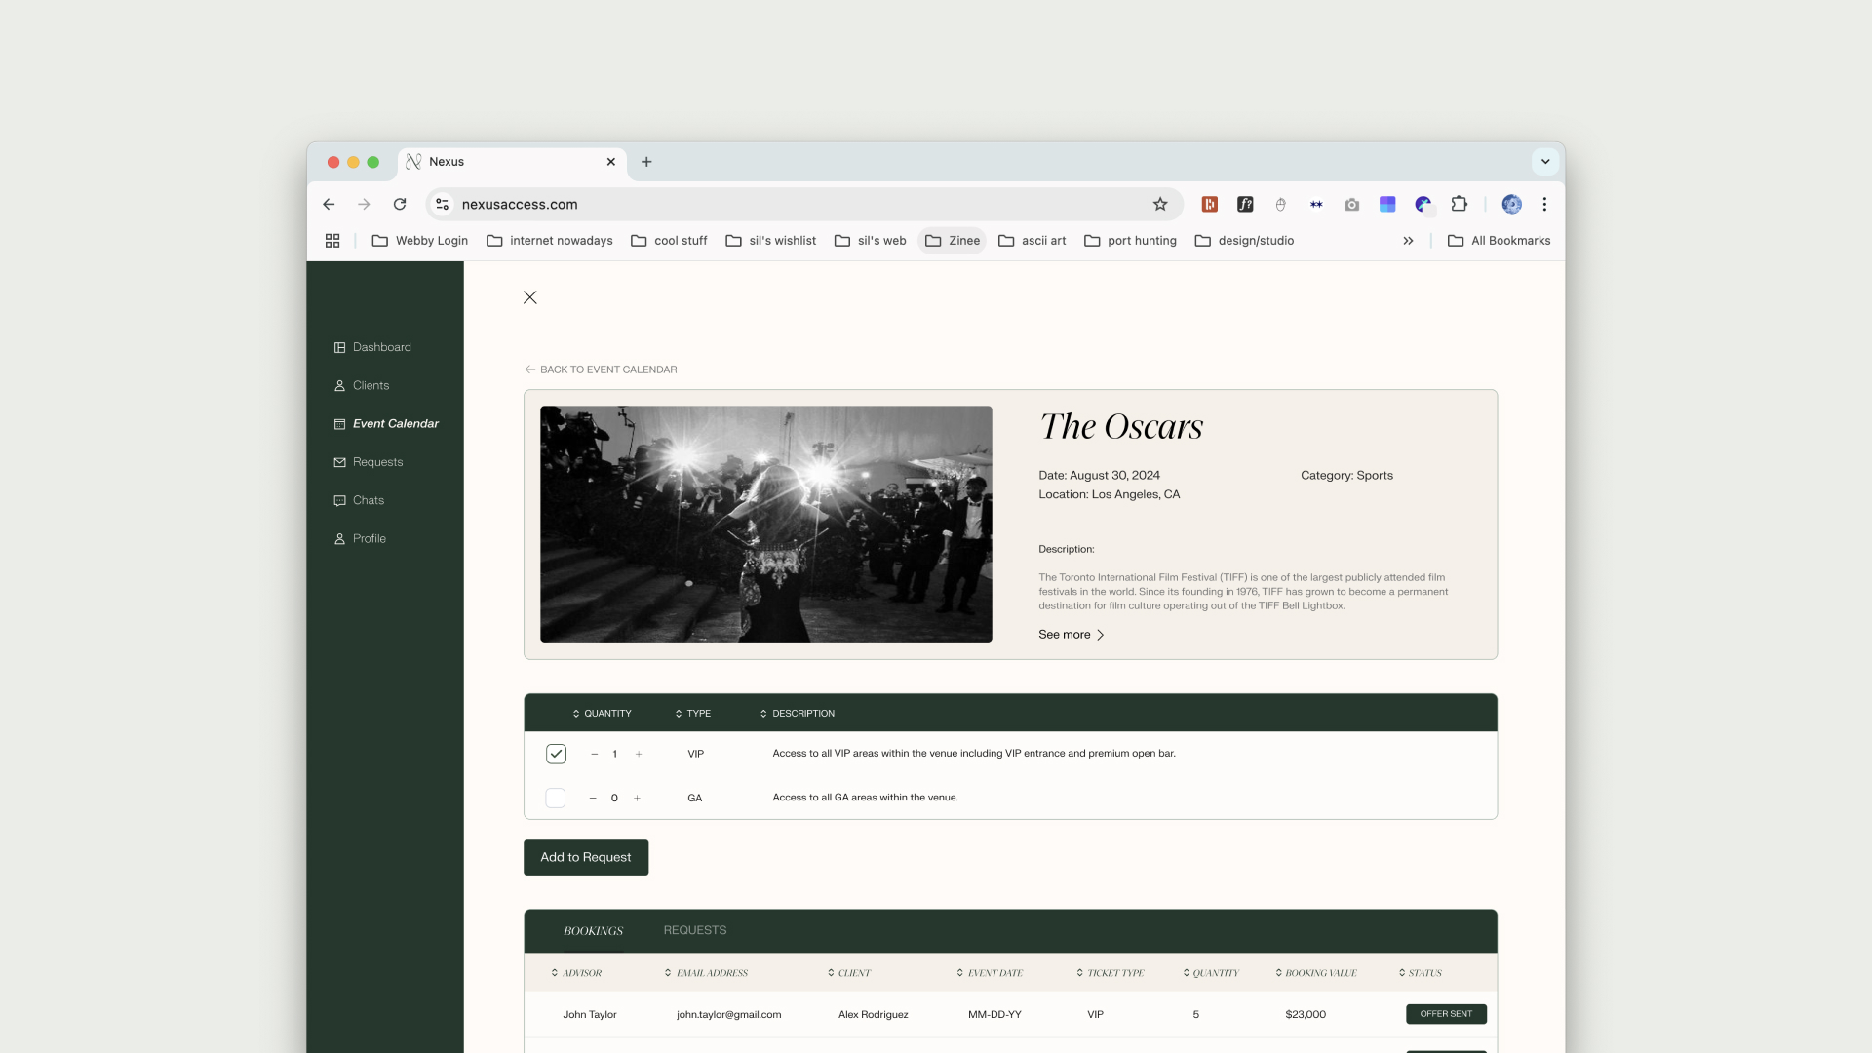Open Chrome three-dot menu
The width and height of the screenshot is (1872, 1053).
pyautogui.click(x=1544, y=204)
